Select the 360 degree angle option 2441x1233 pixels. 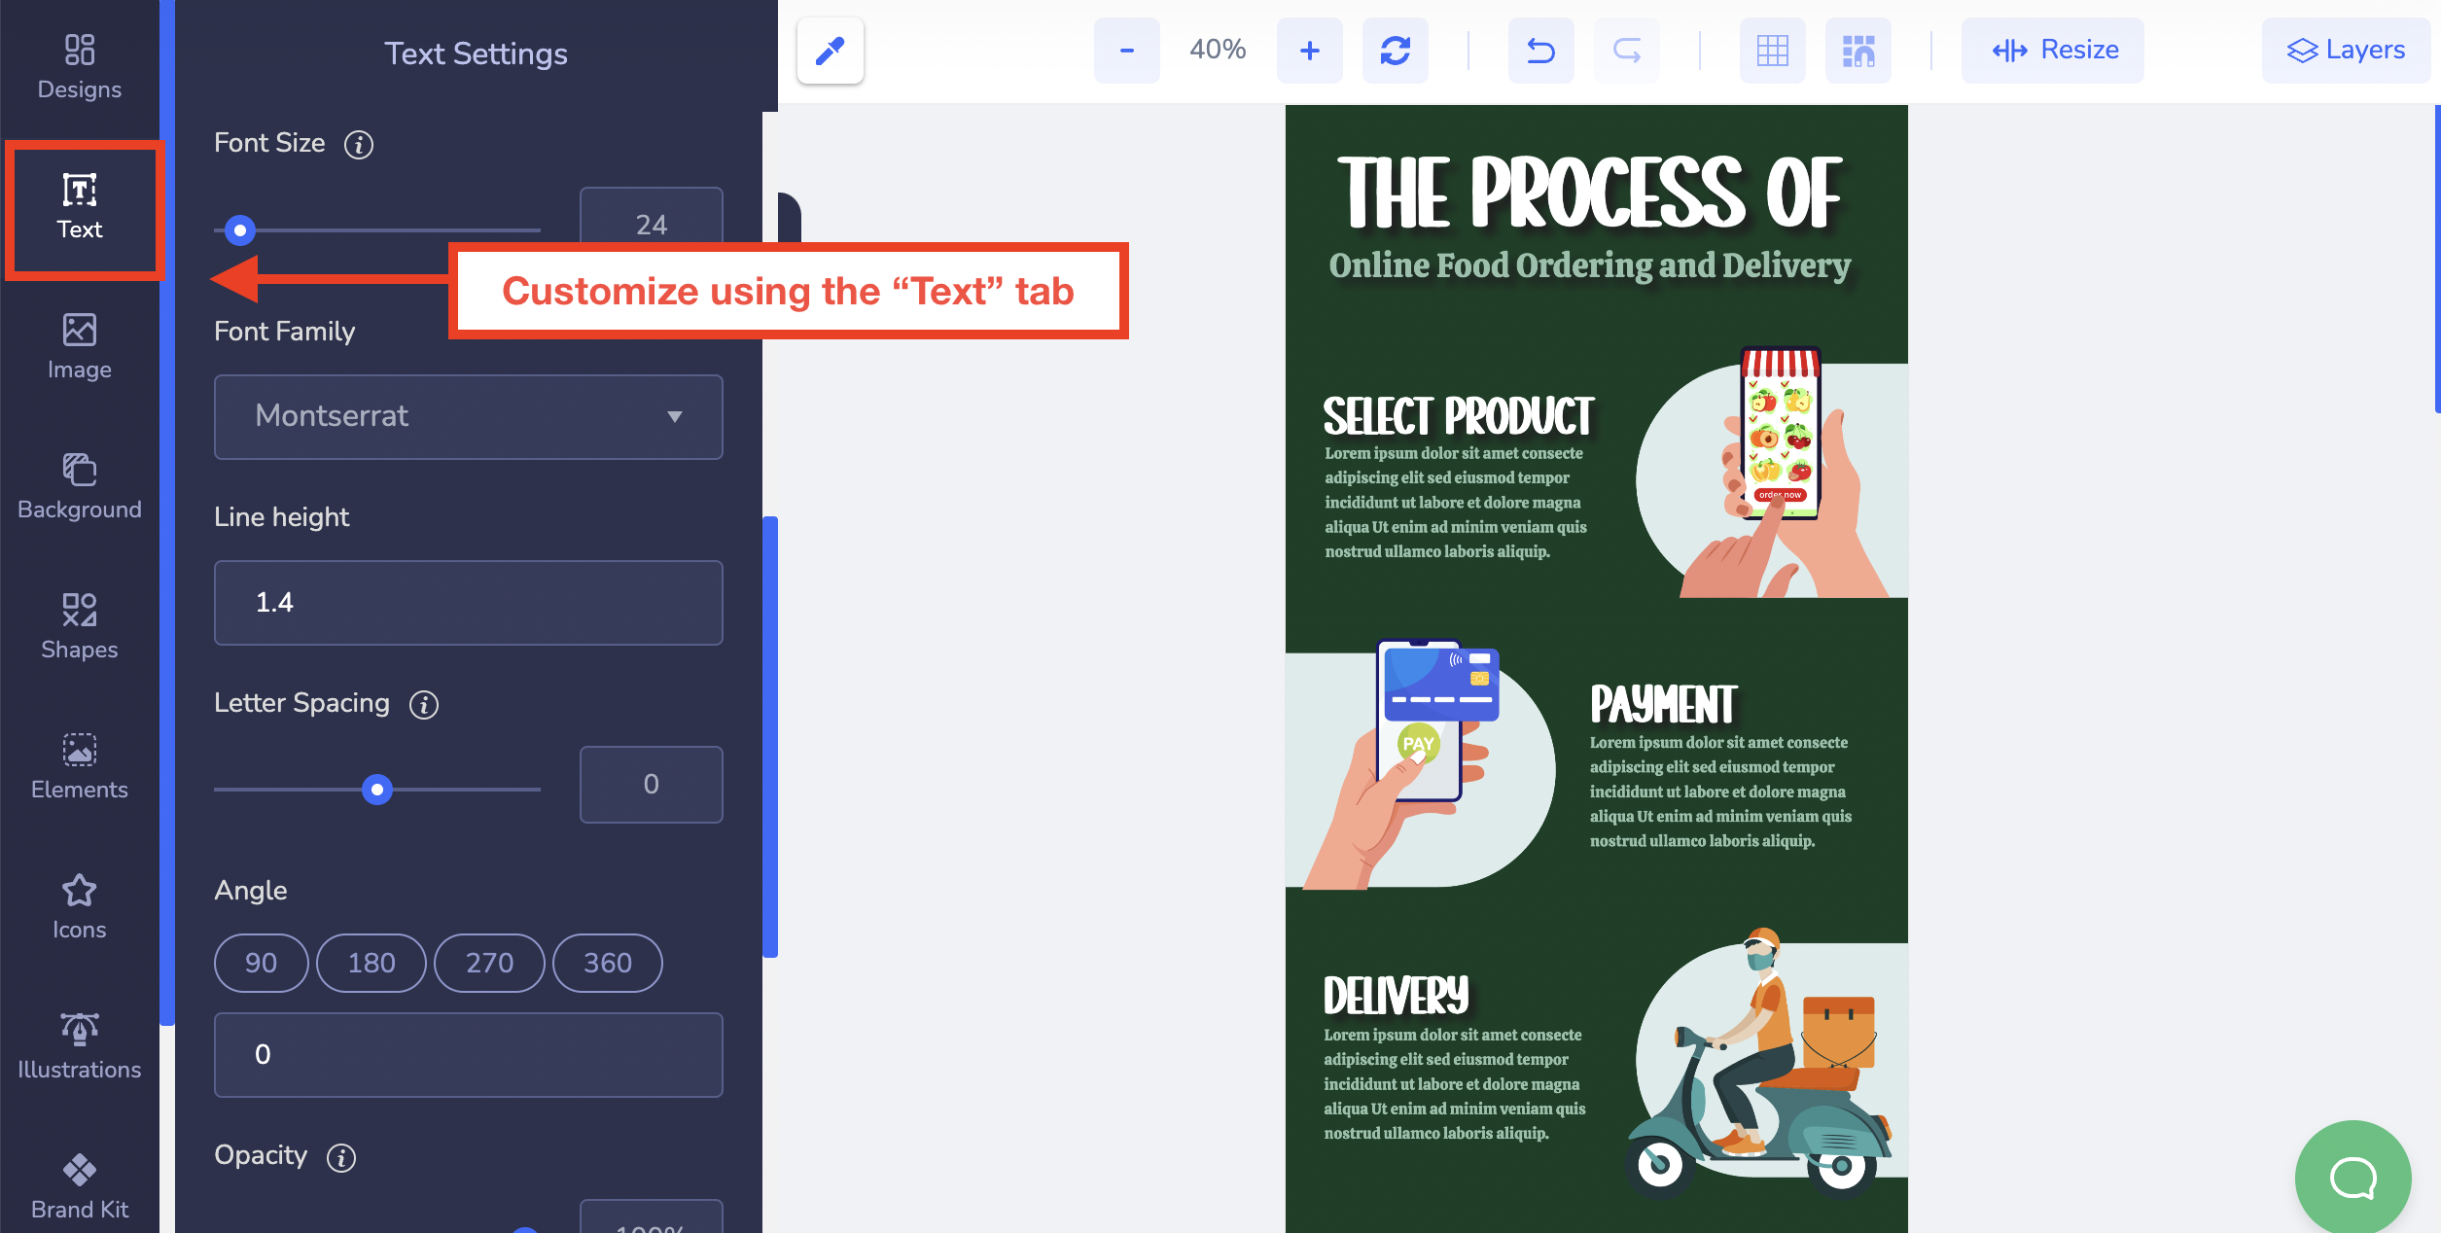[x=607, y=963]
